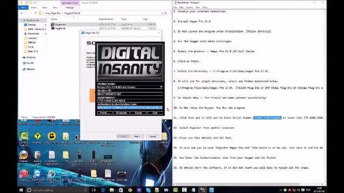Open Notepad's Edit menu

click(181, 7)
